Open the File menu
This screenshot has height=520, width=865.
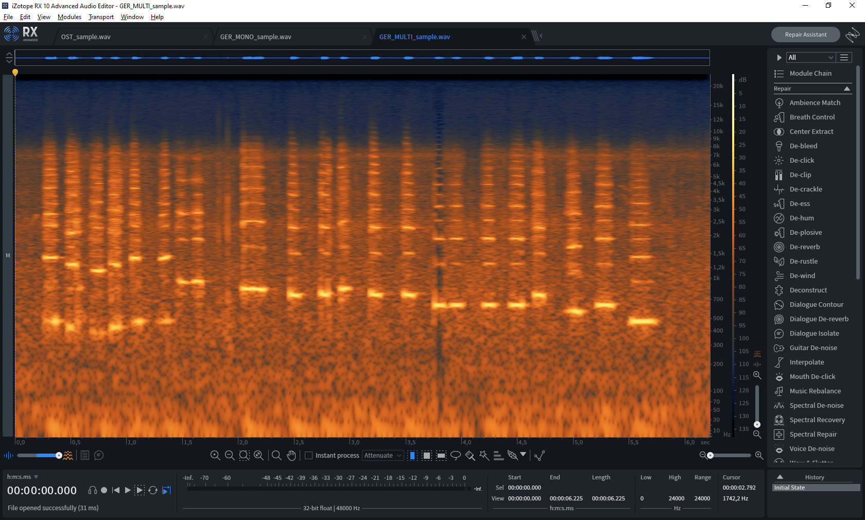pos(8,17)
